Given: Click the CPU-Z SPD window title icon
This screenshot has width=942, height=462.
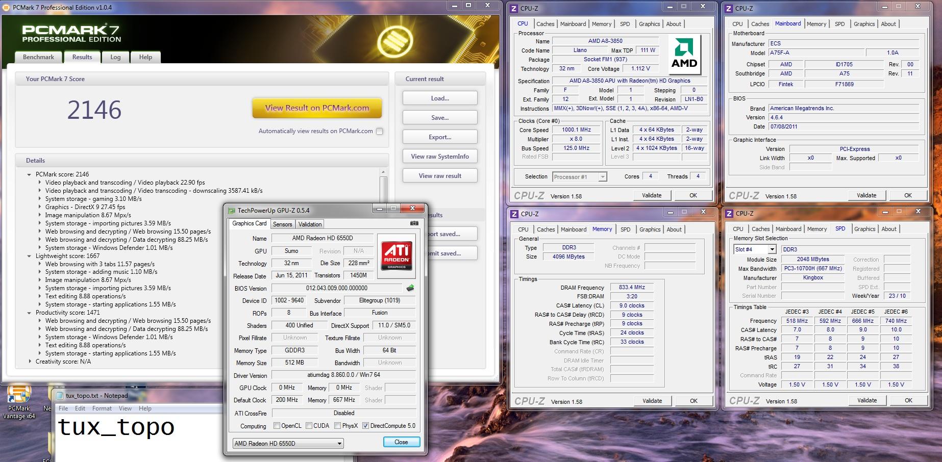Looking at the screenshot, I should [x=729, y=213].
